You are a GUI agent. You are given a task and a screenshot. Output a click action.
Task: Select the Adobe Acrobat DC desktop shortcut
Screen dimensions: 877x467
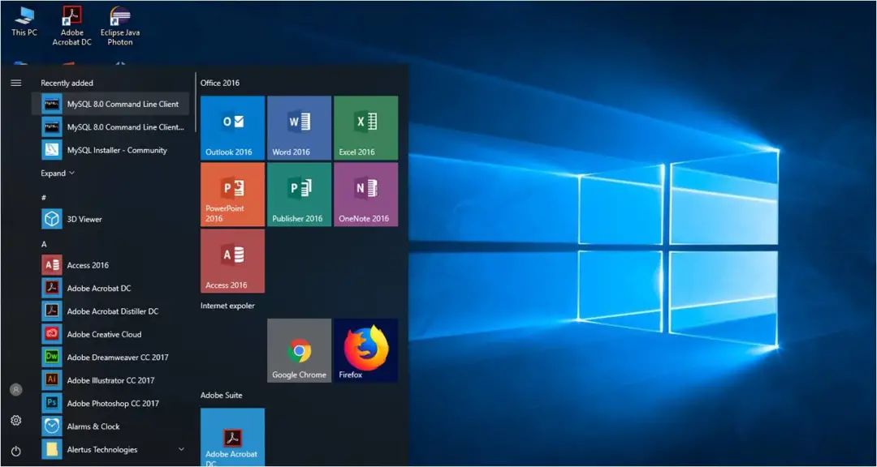tap(71, 26)
